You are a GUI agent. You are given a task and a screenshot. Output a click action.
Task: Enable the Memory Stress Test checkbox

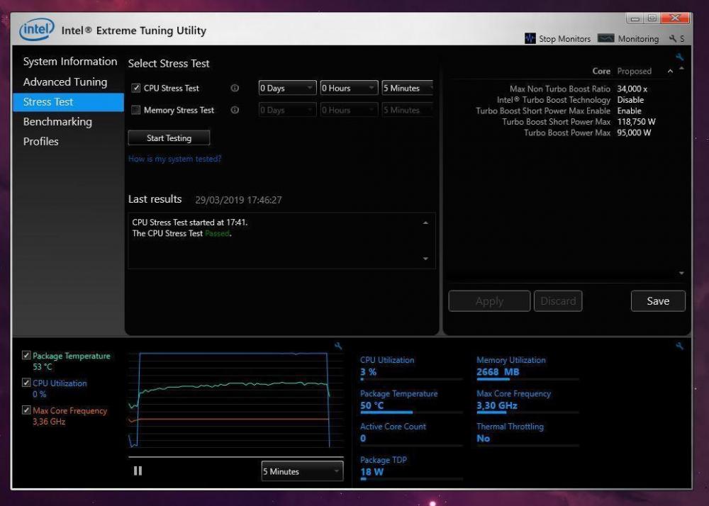pos(136,111)
